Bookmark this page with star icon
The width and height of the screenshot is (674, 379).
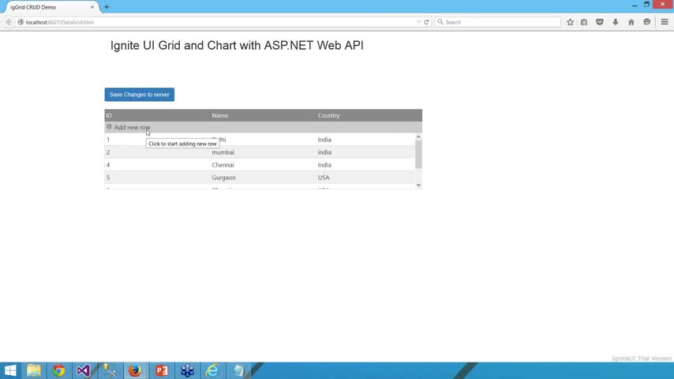pos(570,22)
